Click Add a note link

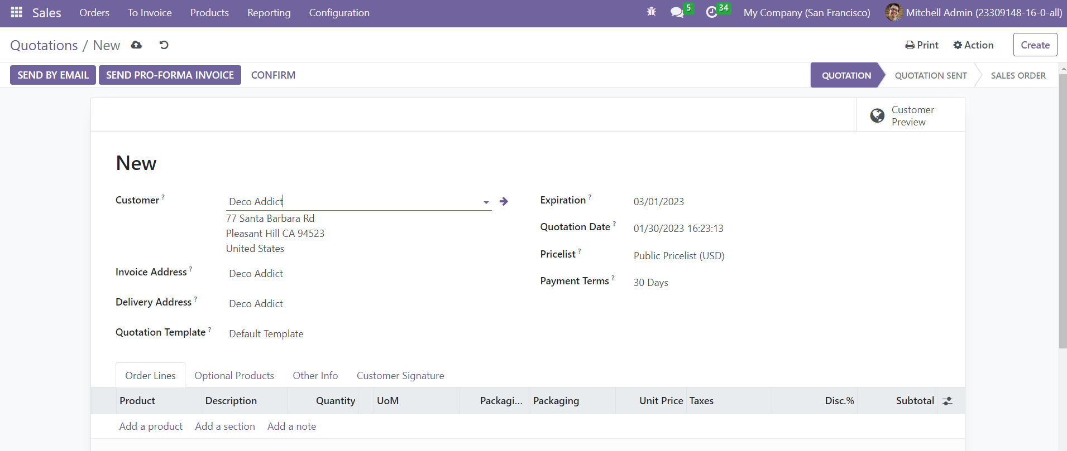291,426
